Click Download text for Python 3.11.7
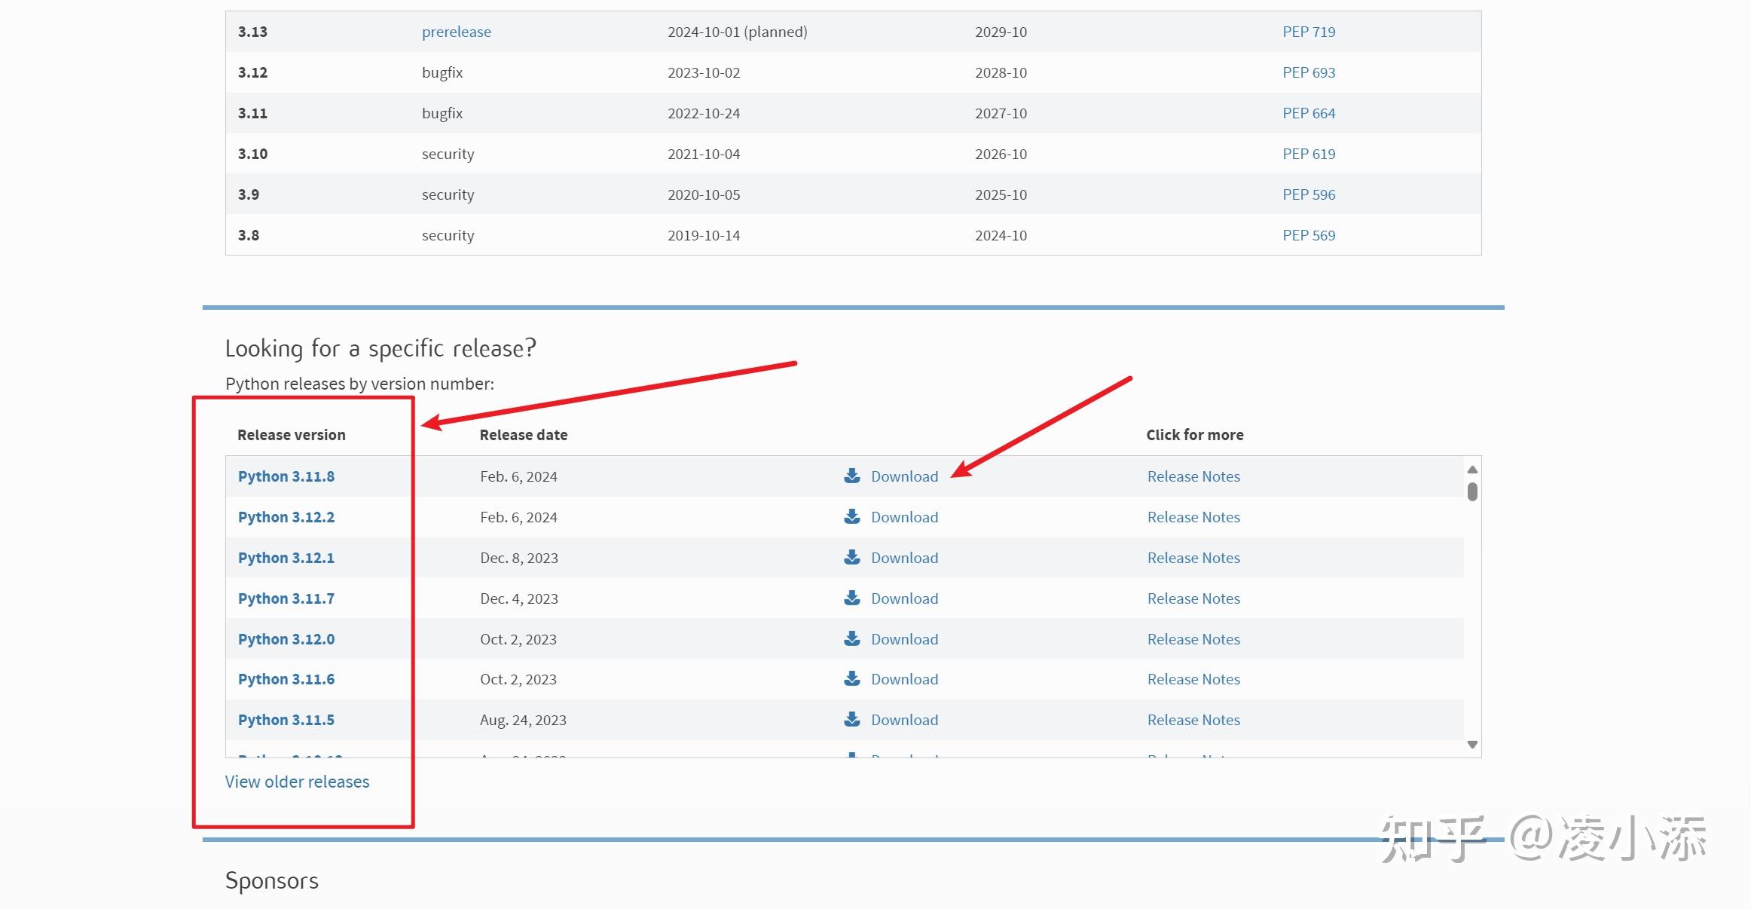The image size is (1751, 909). click(x=904, y=598)
